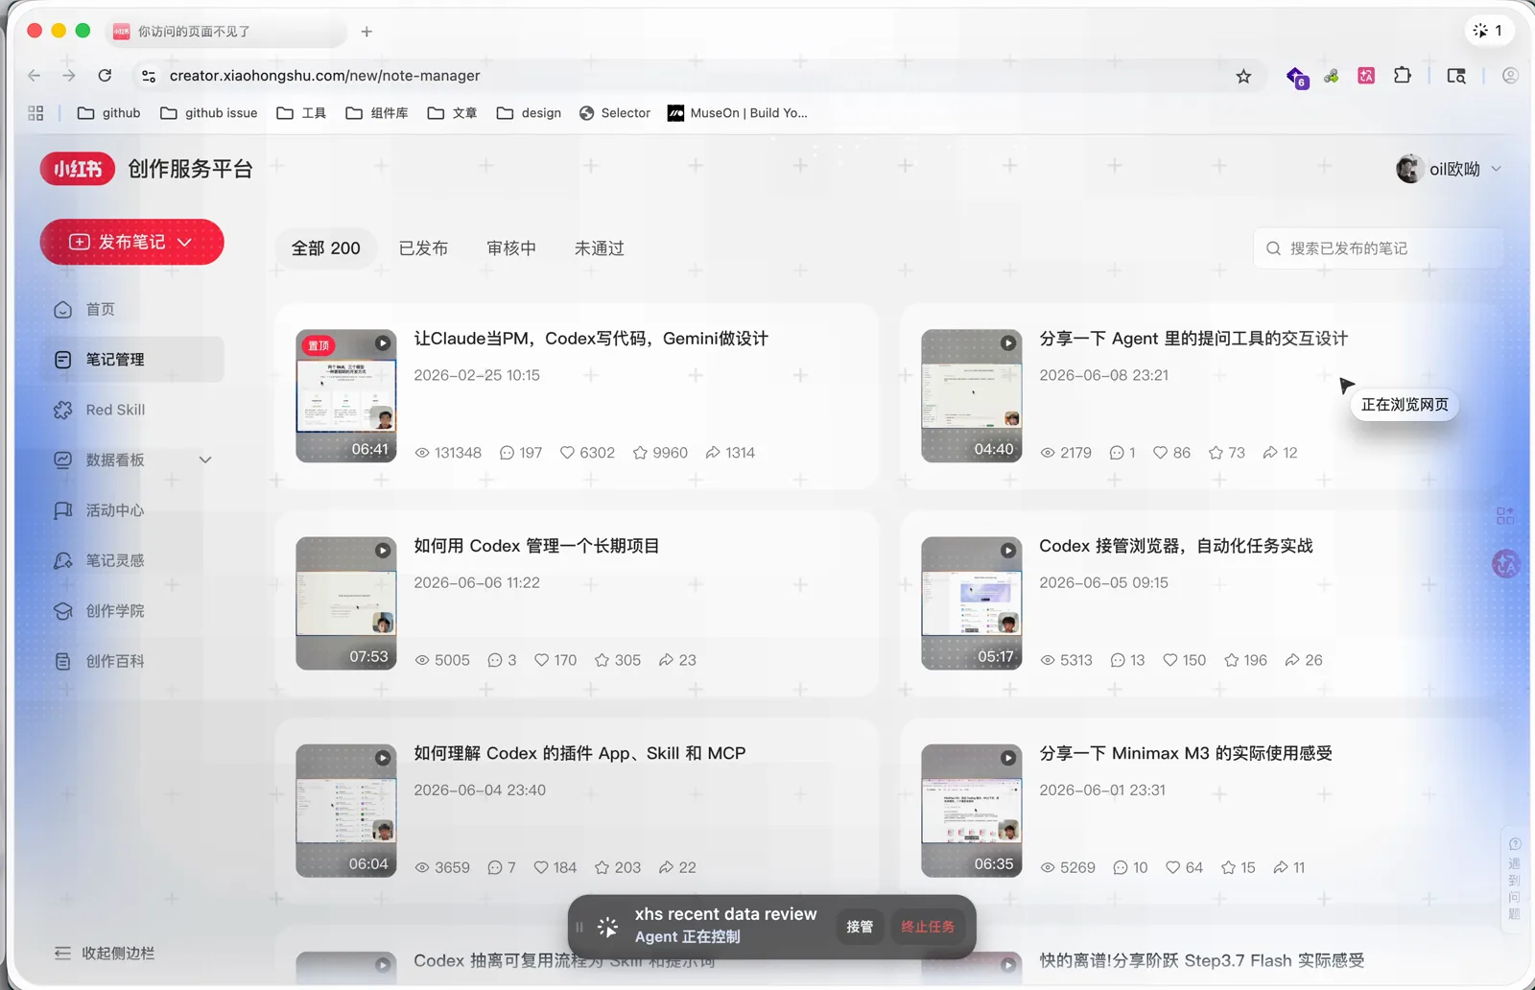Open the 文章 bookmark folder
This screenshot has height=990, width=1535.
(452, 113)
